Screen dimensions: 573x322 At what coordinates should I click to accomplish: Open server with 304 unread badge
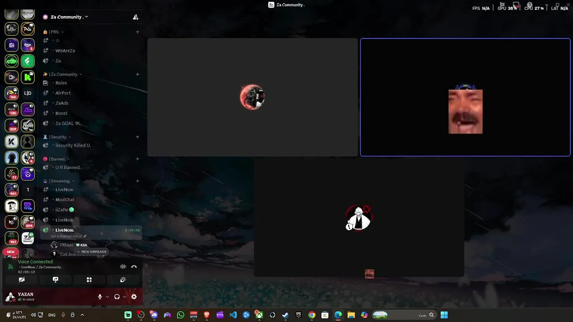pos(28,222)
